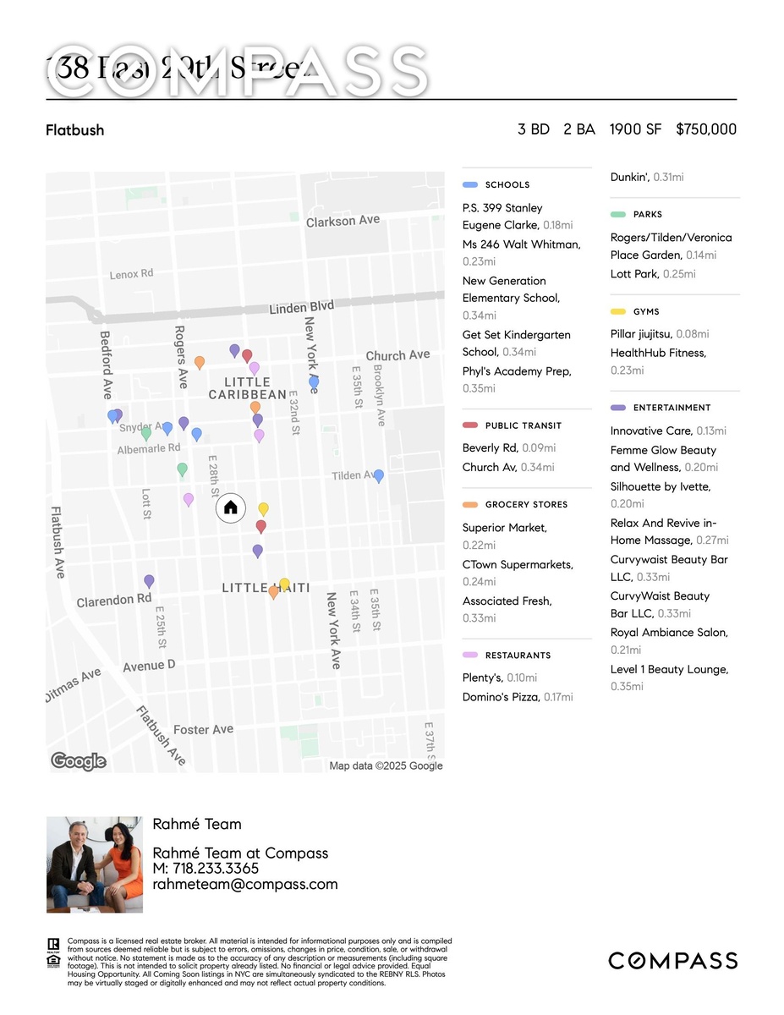Select HealthHub Fitness entry
This screenshot has height=1015, width=784.
coord(659,361)
